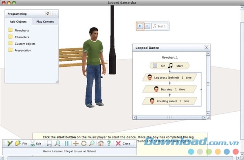This screenshot has width=244, height=160.
Task: Select the Leg cross (behind) flowchart block
Action: (x=169, y=77)
